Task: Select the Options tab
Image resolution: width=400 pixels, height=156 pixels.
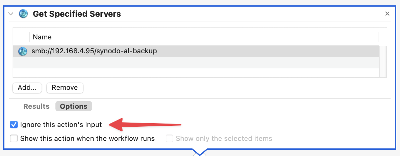Action: point(73,106)
